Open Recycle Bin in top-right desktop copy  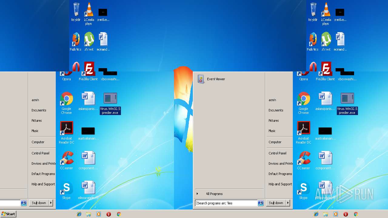point(313,12)
